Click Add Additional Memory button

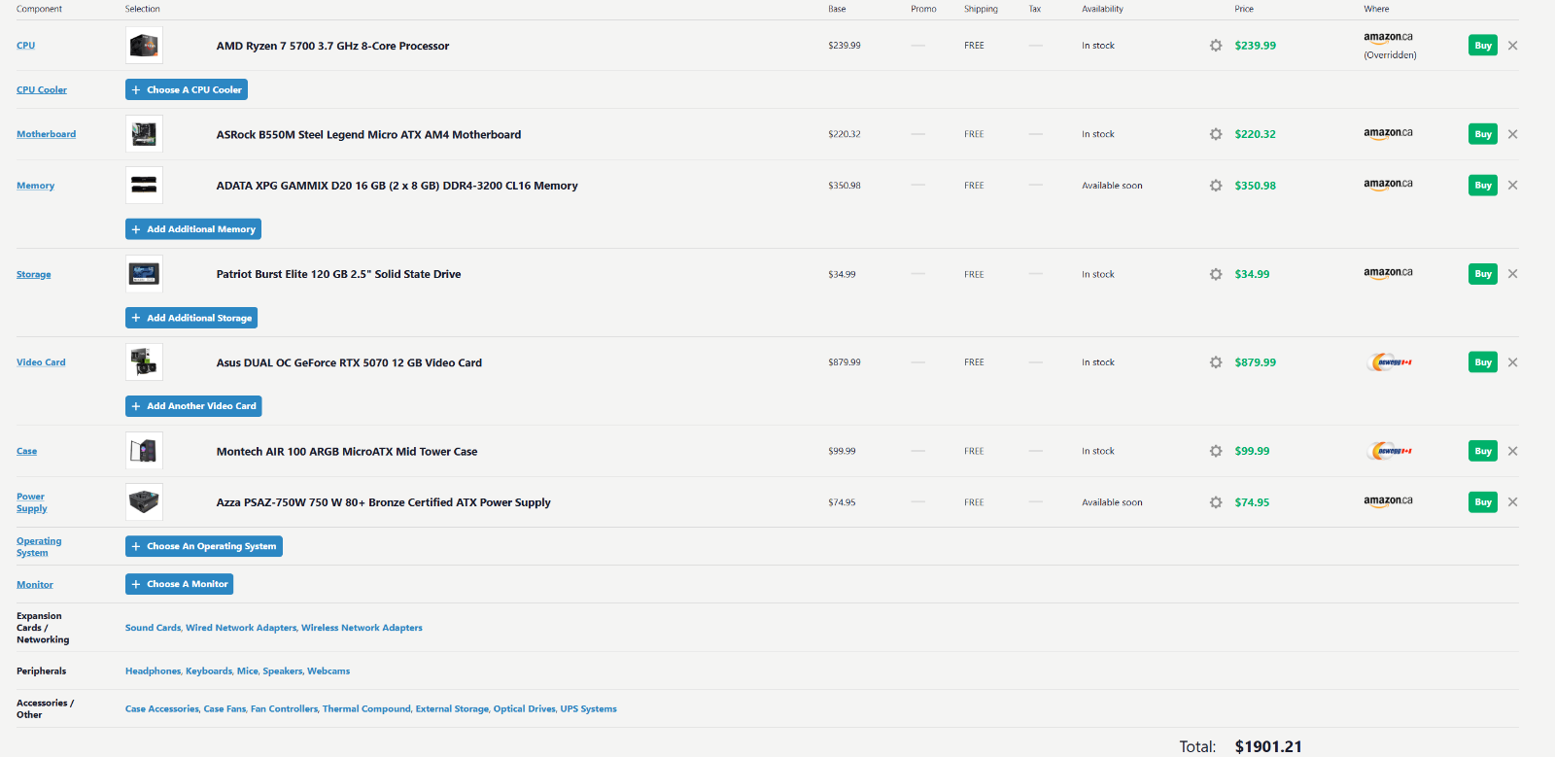(193, 229)
